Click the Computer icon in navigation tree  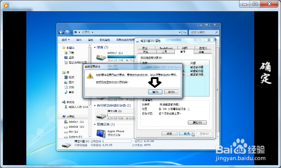tap(64, 117)
